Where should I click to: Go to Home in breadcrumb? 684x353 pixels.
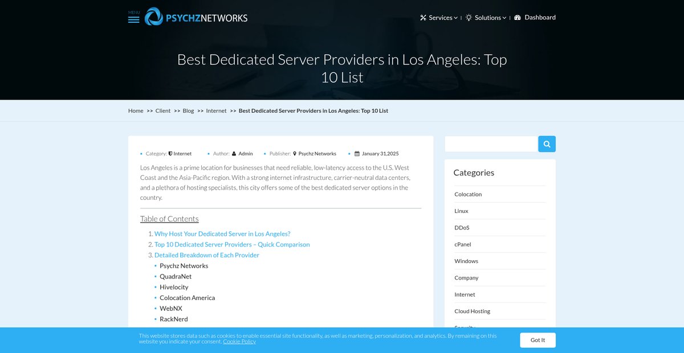pos(136,110)
